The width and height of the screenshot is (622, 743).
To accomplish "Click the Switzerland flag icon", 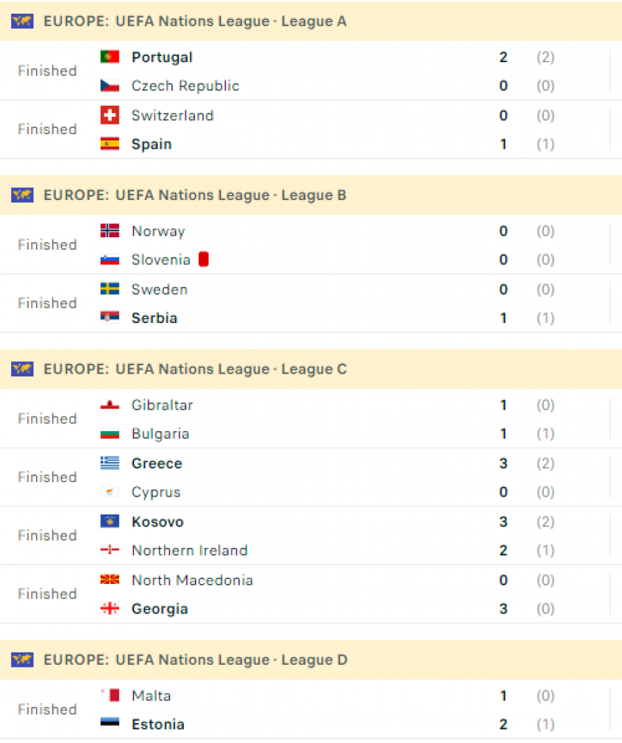I will 110,115.
